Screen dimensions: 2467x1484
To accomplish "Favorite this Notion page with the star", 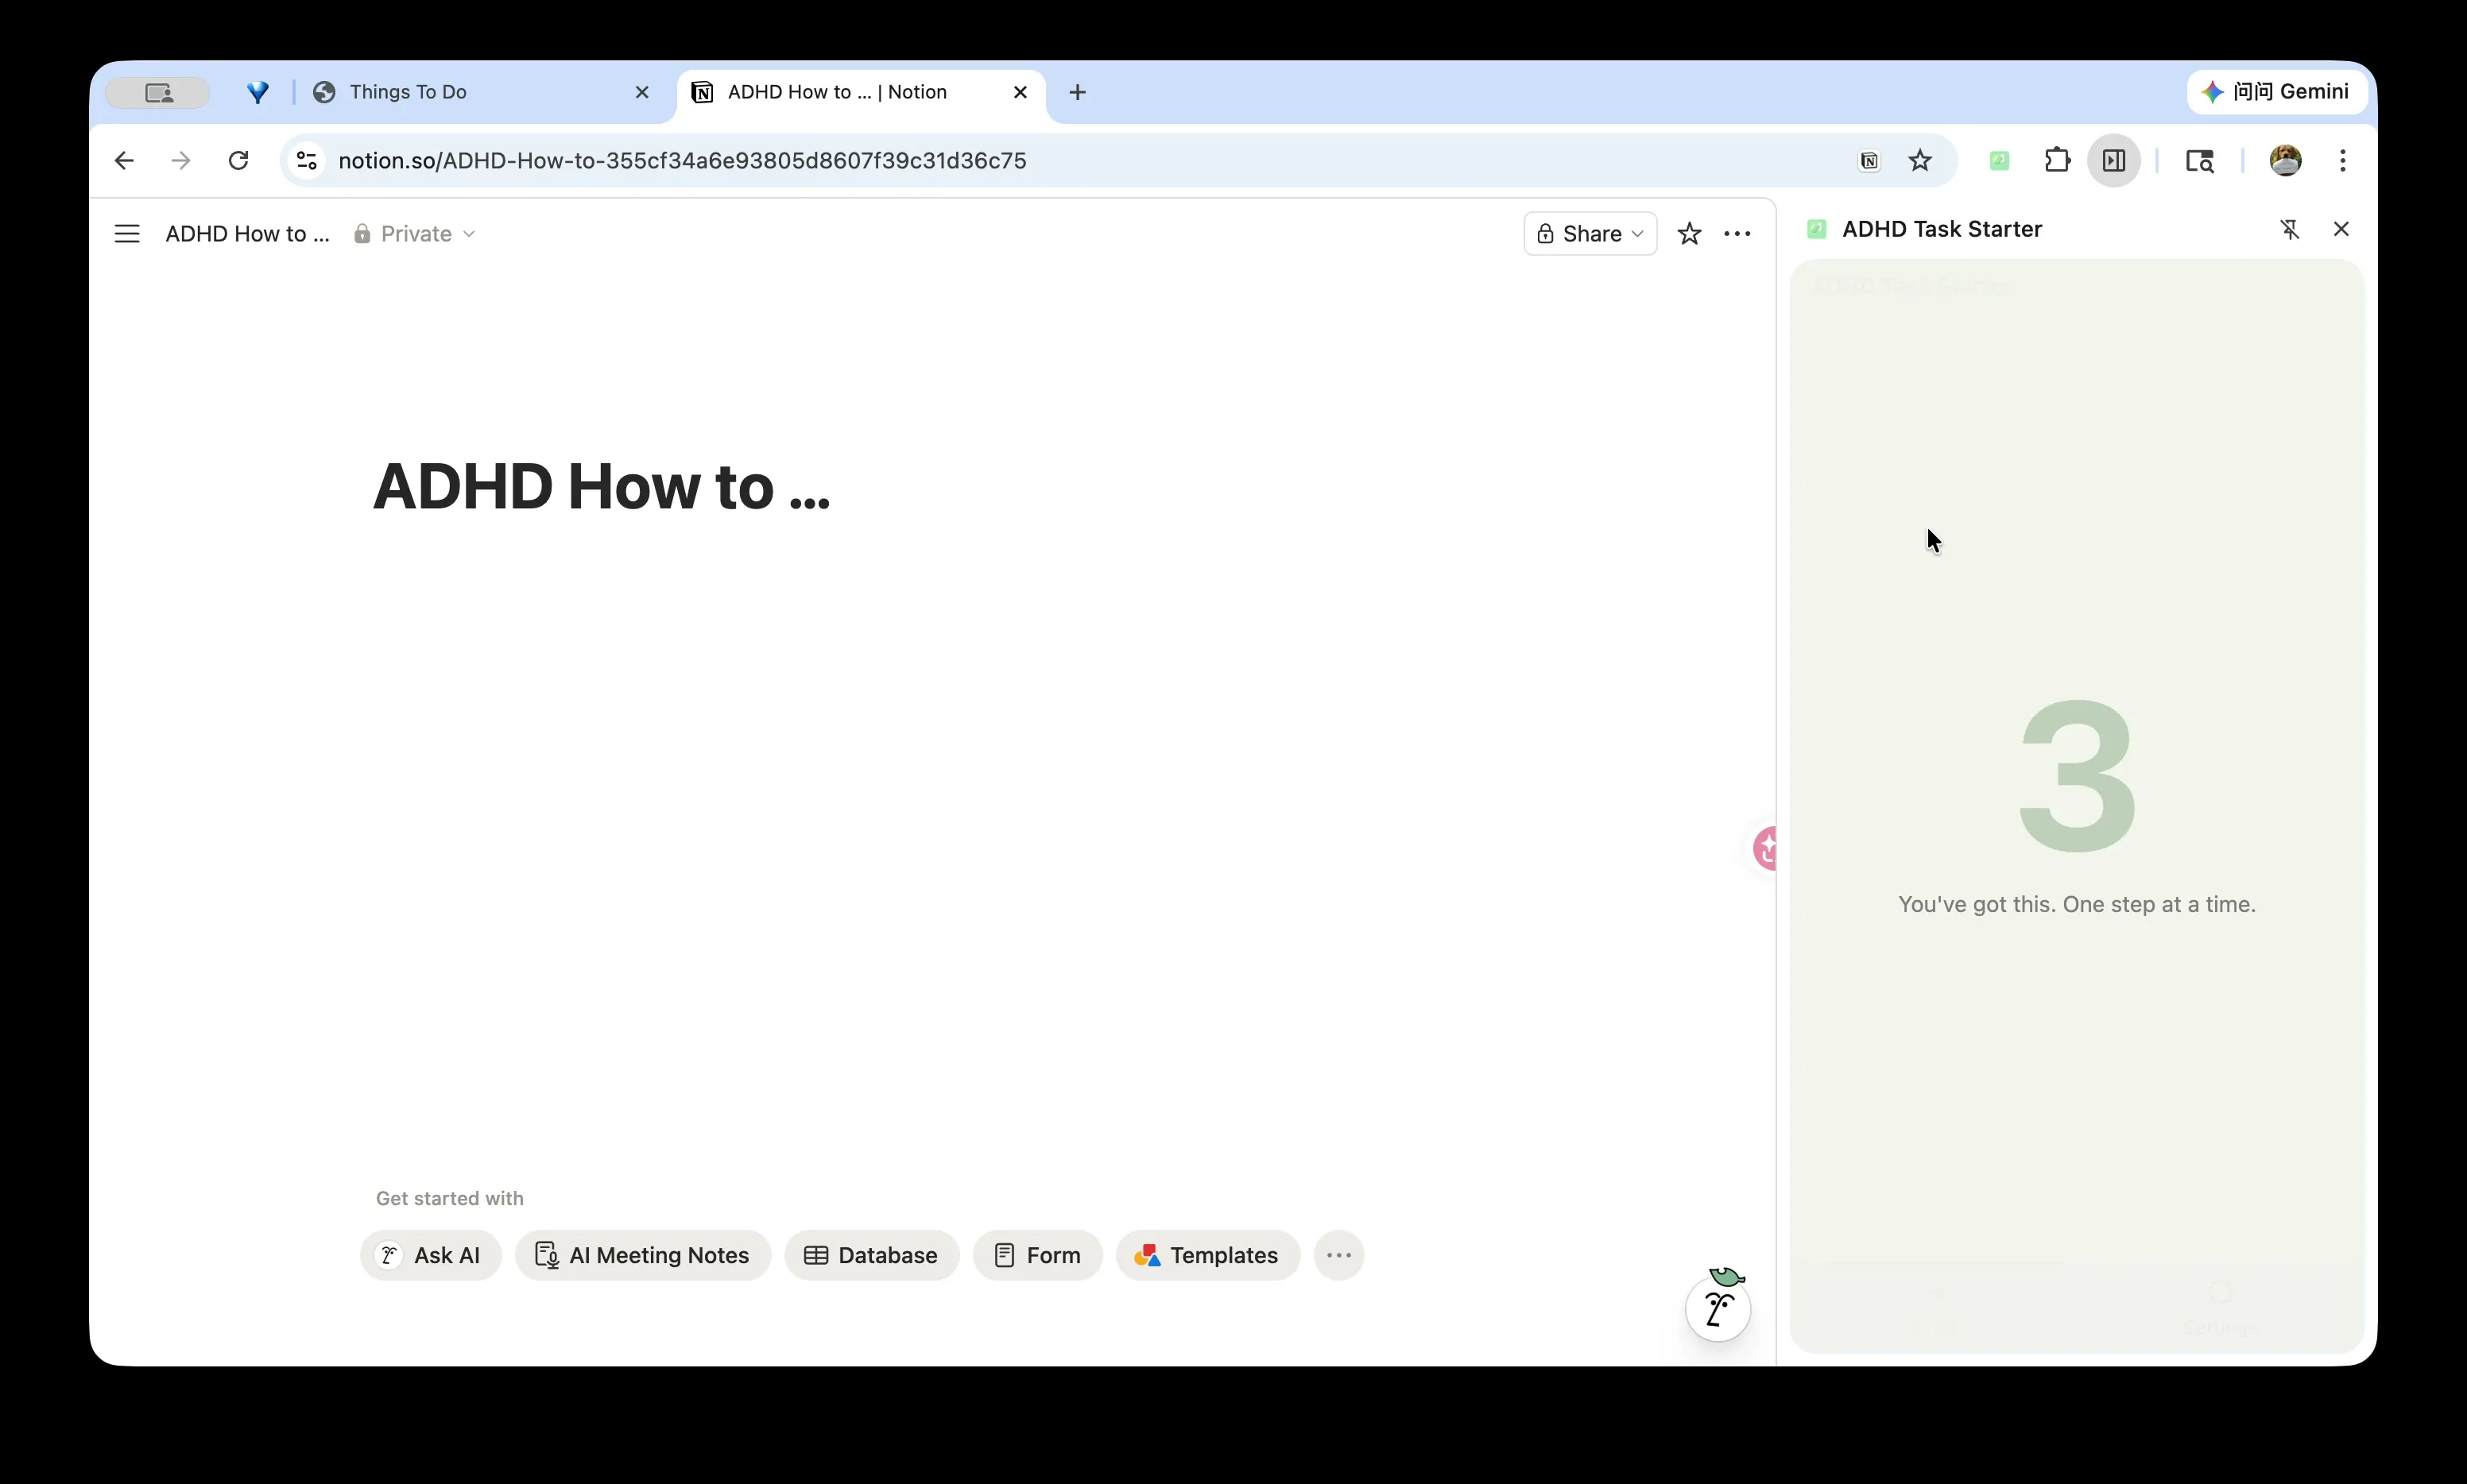I will (1689, 234).
